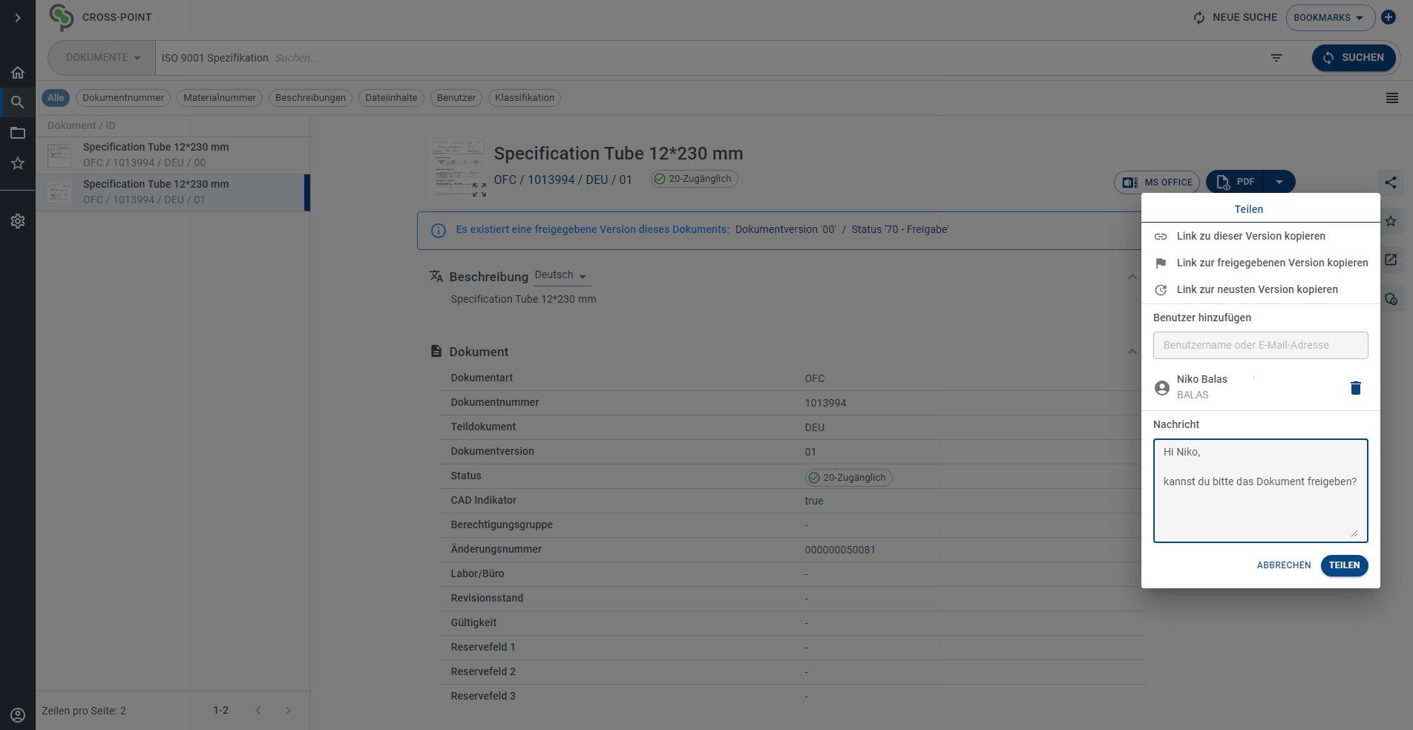Click Änderungsnummer value 000000050081
1413x730 pixels.
[x=840, y=550]
